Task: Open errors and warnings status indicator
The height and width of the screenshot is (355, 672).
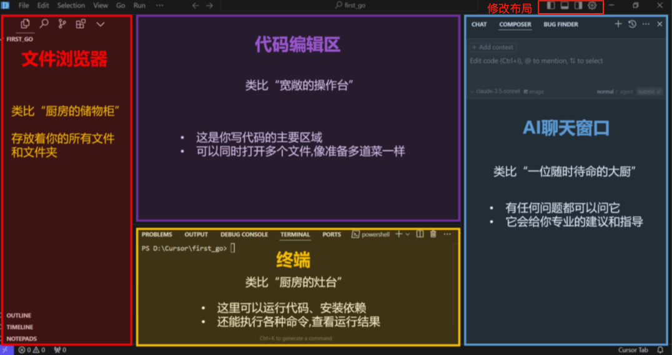Action: (32, 350)
